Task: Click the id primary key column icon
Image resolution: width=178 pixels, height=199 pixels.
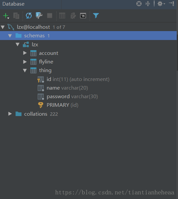Action: pyautogui.click(x=41, y=79)
